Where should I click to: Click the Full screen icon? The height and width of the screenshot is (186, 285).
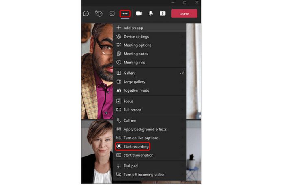click(x=119, y=110)
